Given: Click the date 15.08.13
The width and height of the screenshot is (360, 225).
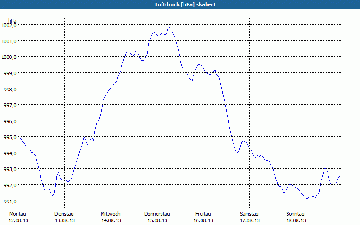Looking at the screenshot, I should coord(157,220).
